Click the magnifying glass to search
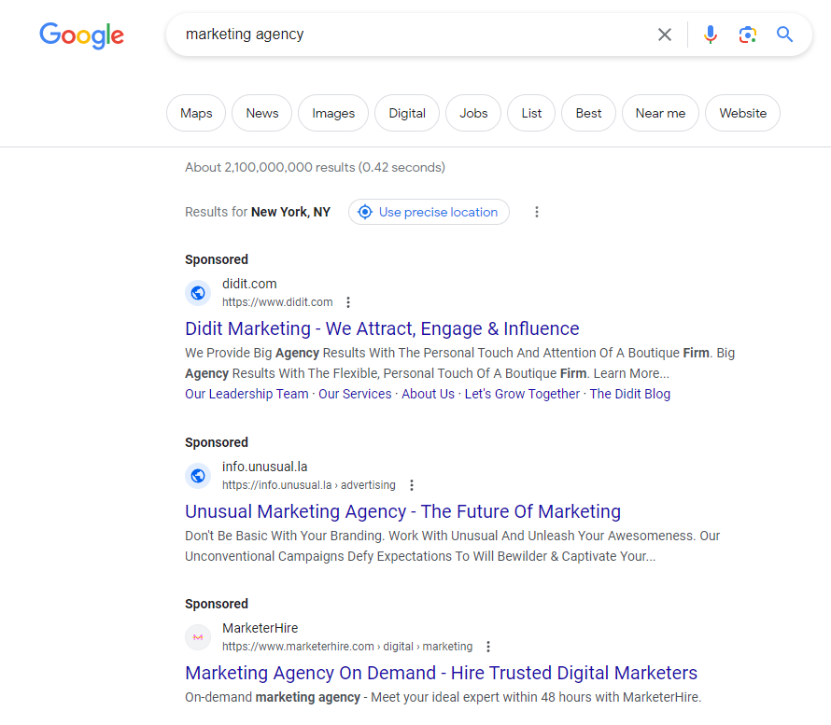831x725 pixels. 784,34
